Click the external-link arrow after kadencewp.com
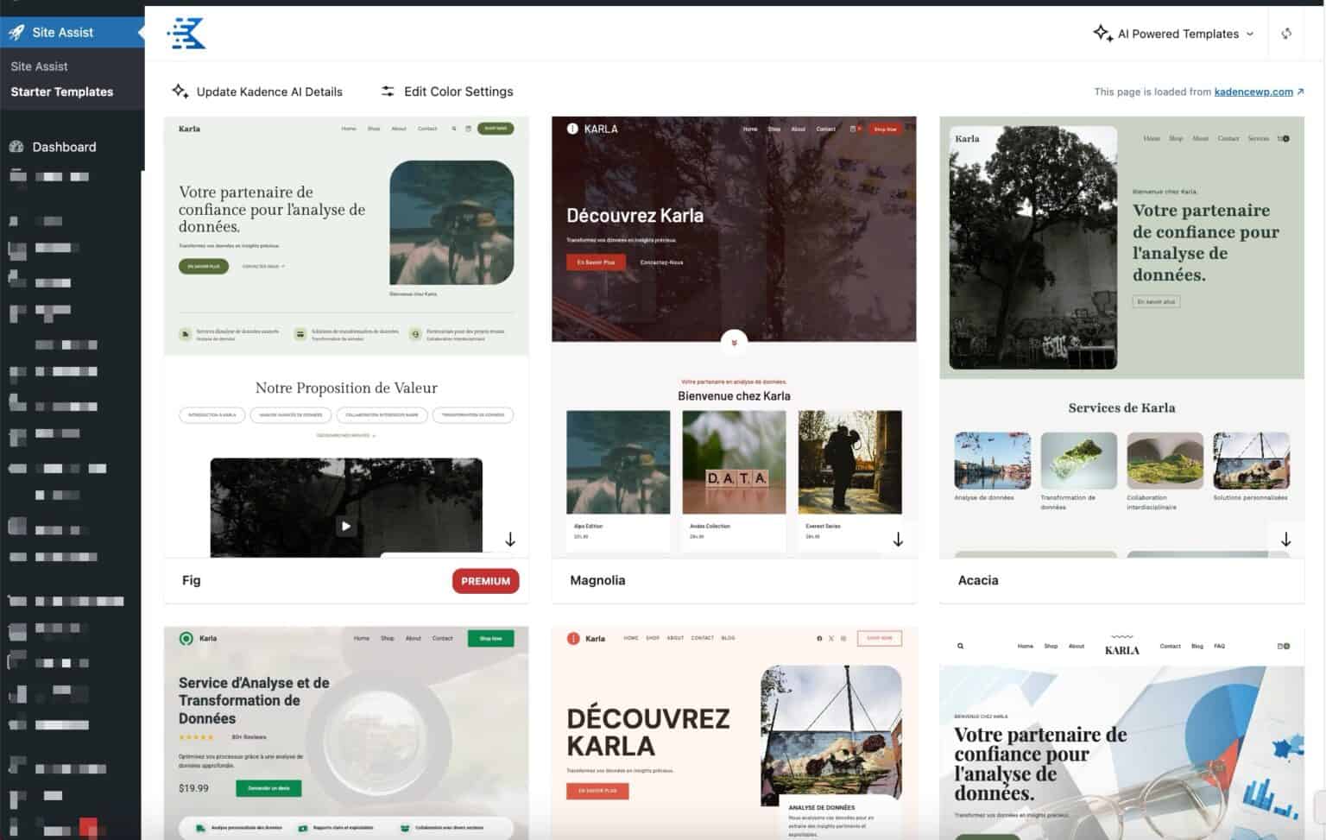This screenshot has height=840, width=1326. (1300, 92)
